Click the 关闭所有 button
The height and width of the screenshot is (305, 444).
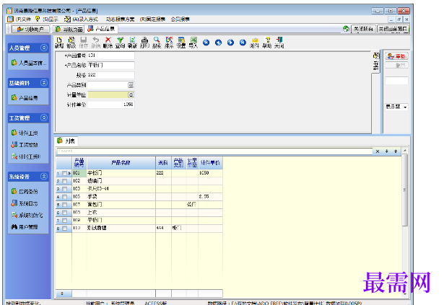(x=363, y=29)
